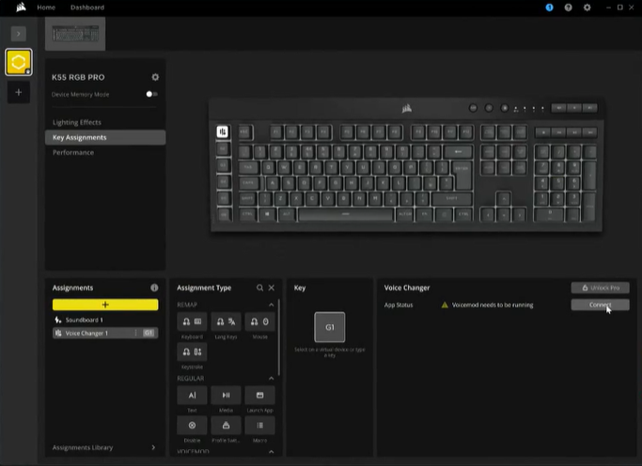The height and width of the screenshot is (466, 642).
Task: Click the Assignment Type panel scrollbar
Action: [279, 336]
